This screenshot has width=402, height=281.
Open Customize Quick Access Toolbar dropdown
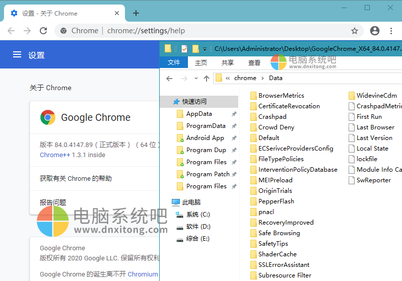point(205,49)
